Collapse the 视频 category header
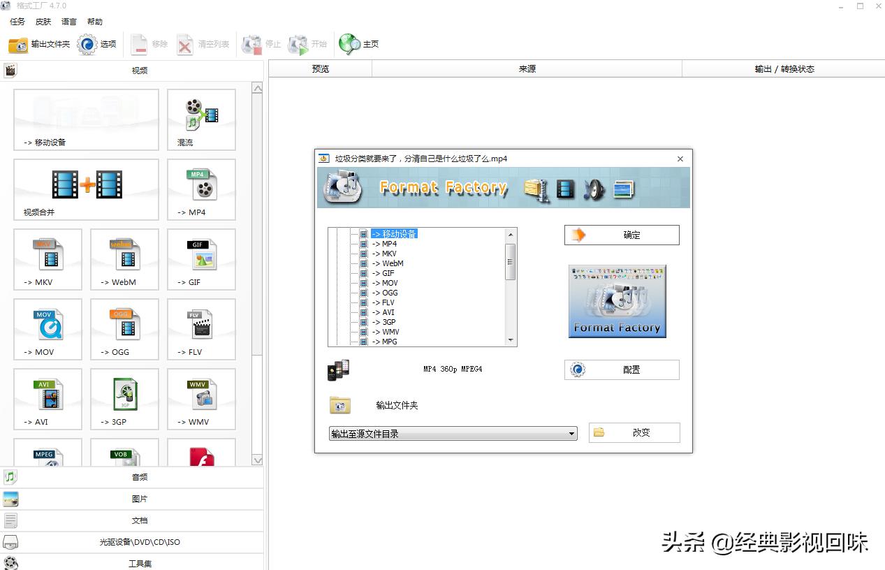The height and width of the screenshot is (570, 885). click(132, 70)
